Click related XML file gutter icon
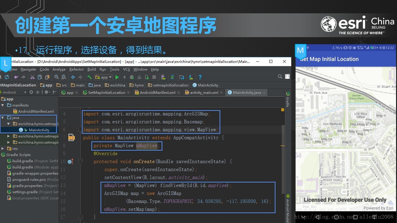This screenshot has width=397, height=223. click(x=71, y=138)
